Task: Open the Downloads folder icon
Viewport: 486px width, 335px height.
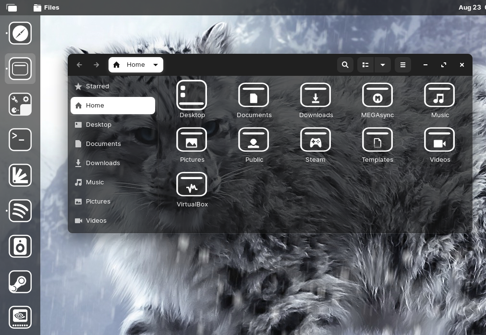Action: 316,95
